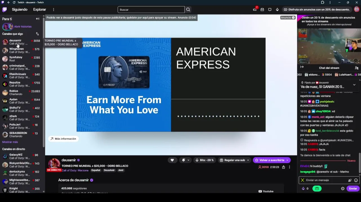Screen dimensions: 361x202
Task: Select Symfuhny channel in sidebar
Action: tap(22, 59)
